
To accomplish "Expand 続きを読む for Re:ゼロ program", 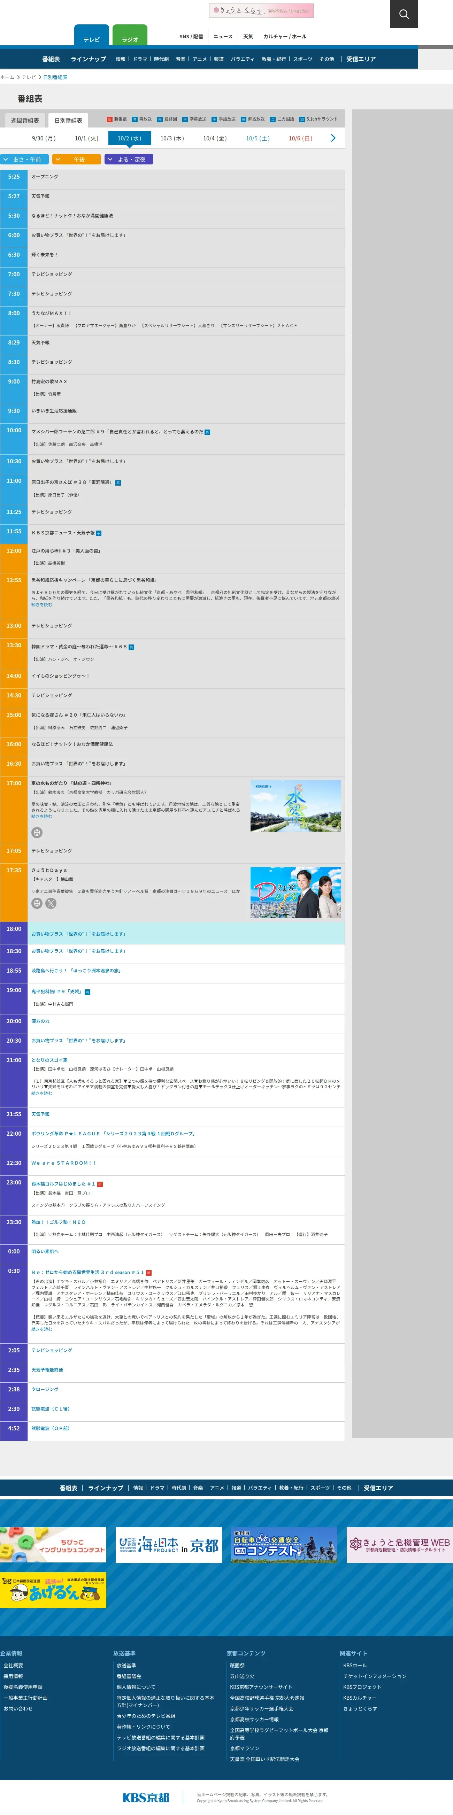I will click(41, 1329).
